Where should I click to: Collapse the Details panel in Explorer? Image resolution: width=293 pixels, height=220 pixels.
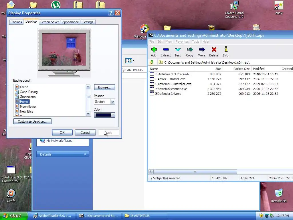(85, 154)
